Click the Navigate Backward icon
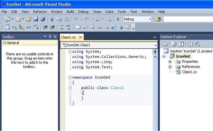This screenshot has height=131, width=213. point(98,19)
